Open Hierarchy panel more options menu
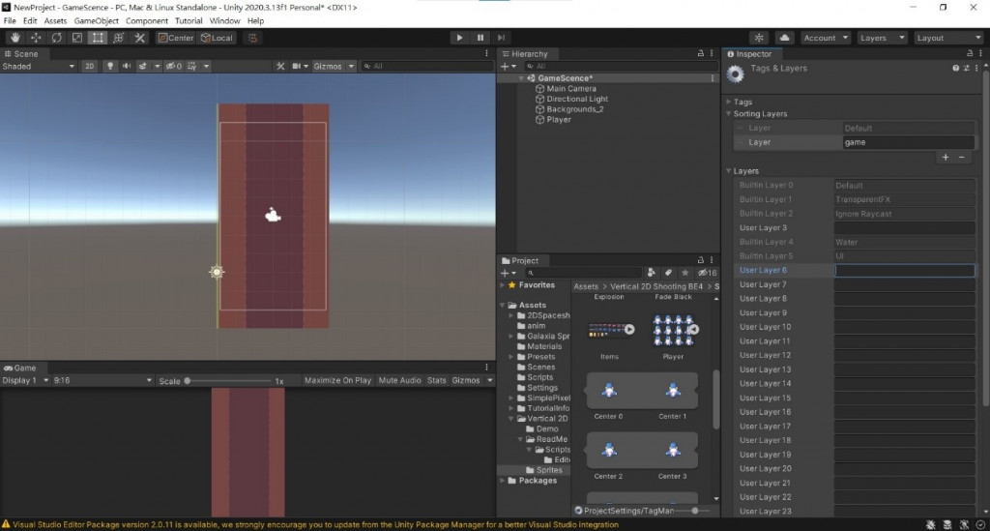Image resolution: width=990 pixels, height=531 pixels. tap(712, 53)
